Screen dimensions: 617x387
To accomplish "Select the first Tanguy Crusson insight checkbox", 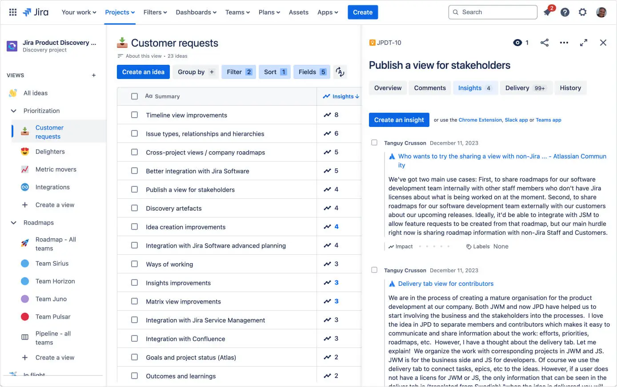I will (x=374, y=142).
